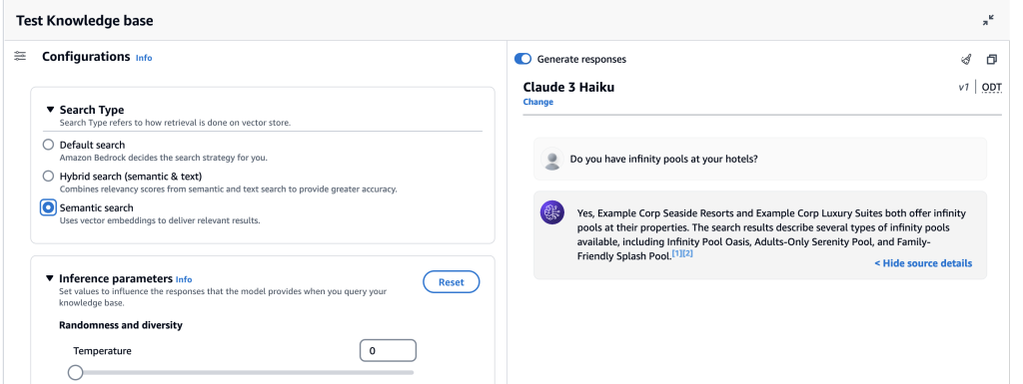Open citation footnote [2] in the response

[x=687, y=253]
